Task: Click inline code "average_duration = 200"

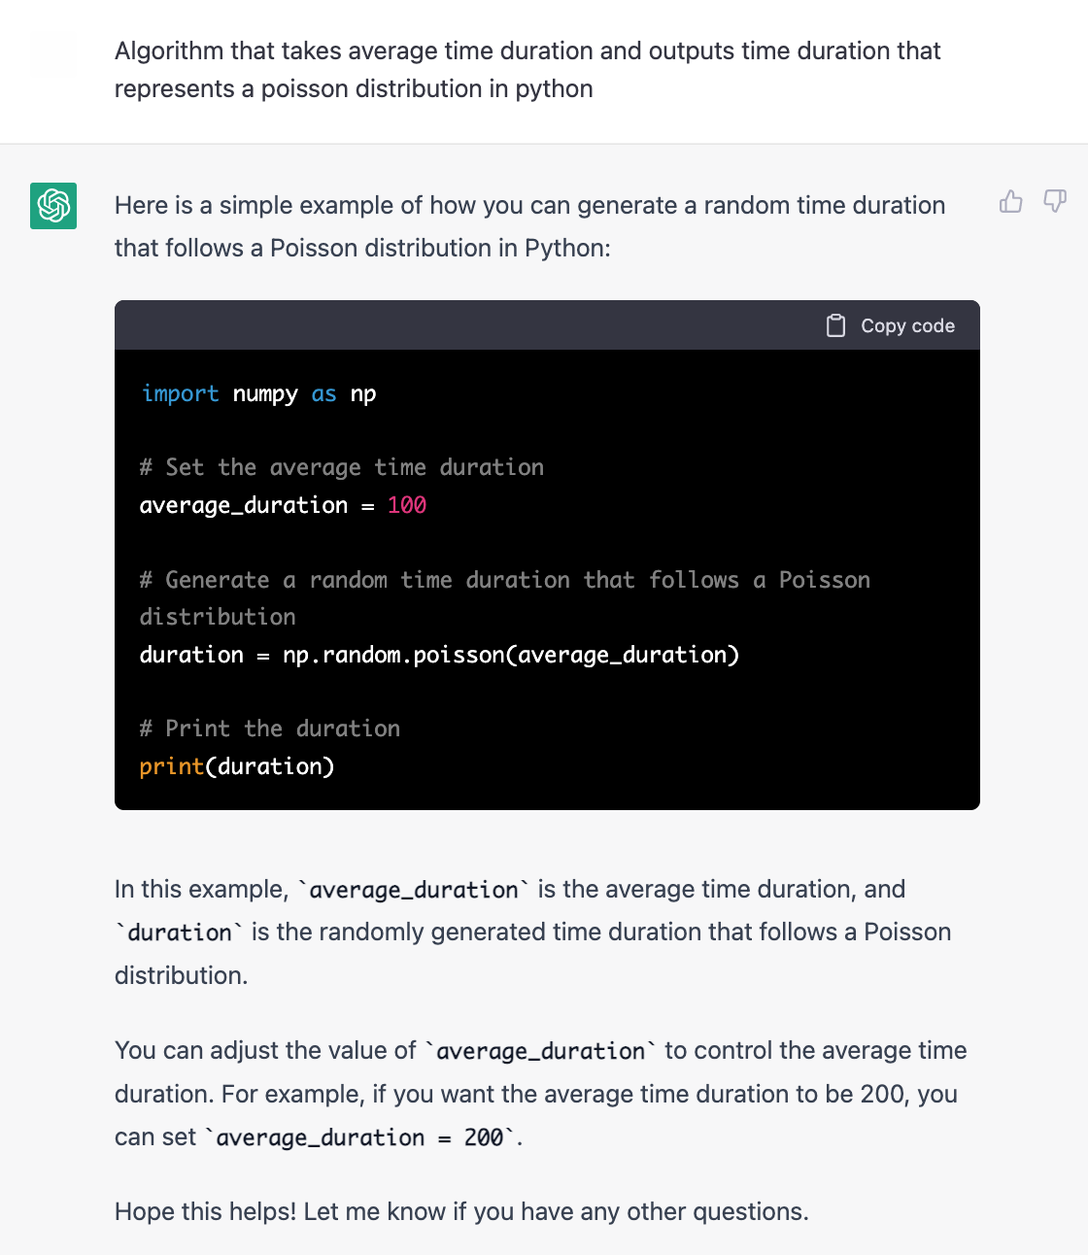Action: [x=359, y=1137]
